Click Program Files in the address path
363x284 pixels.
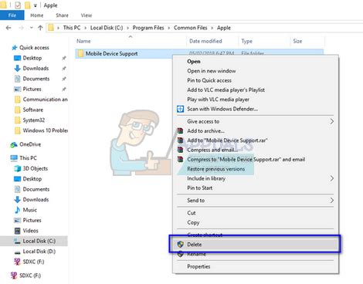(148, 28)
